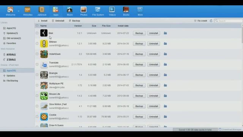Check the box for Mouse Lite
This screenshot has height=137, width=243.
(x=37, y=96)
